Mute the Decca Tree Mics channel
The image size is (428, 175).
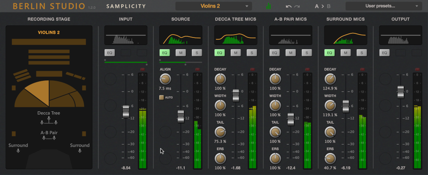(236, 53)
